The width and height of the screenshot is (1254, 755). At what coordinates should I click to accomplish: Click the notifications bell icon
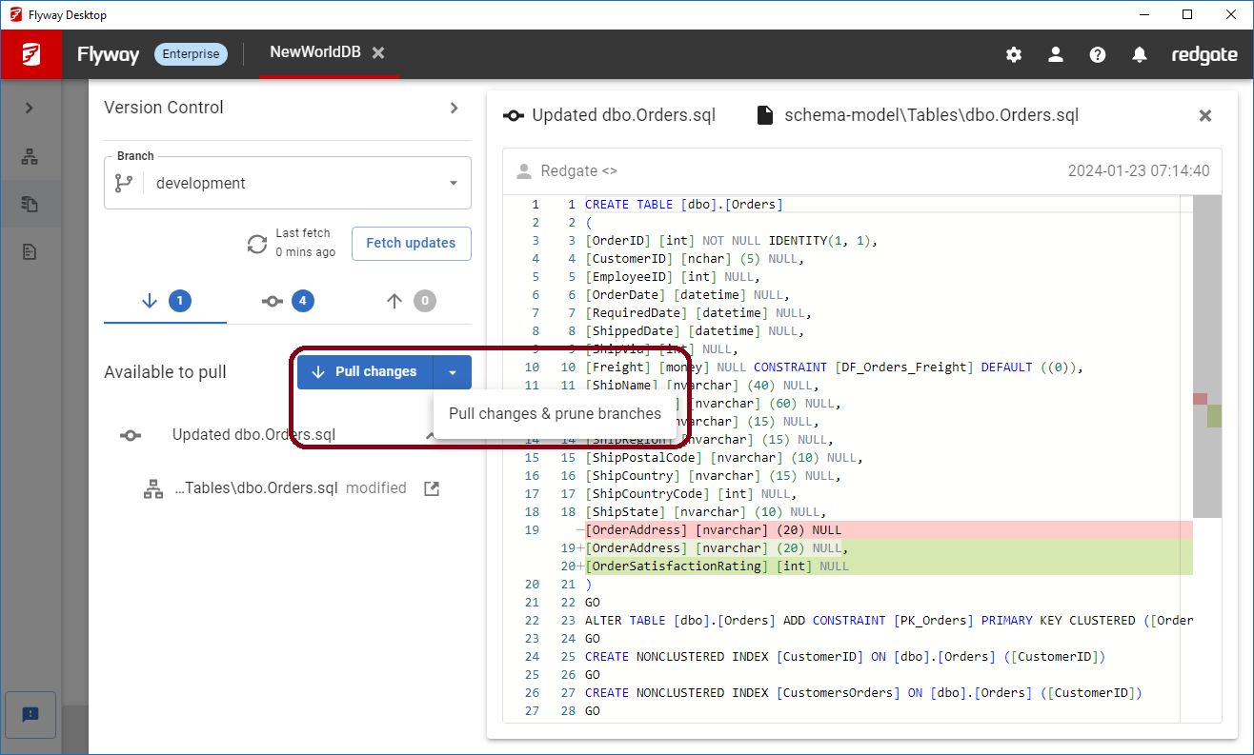(1139, 54)
